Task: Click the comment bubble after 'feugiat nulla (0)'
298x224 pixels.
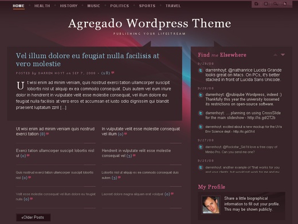Action: click(x=32, y=199)
